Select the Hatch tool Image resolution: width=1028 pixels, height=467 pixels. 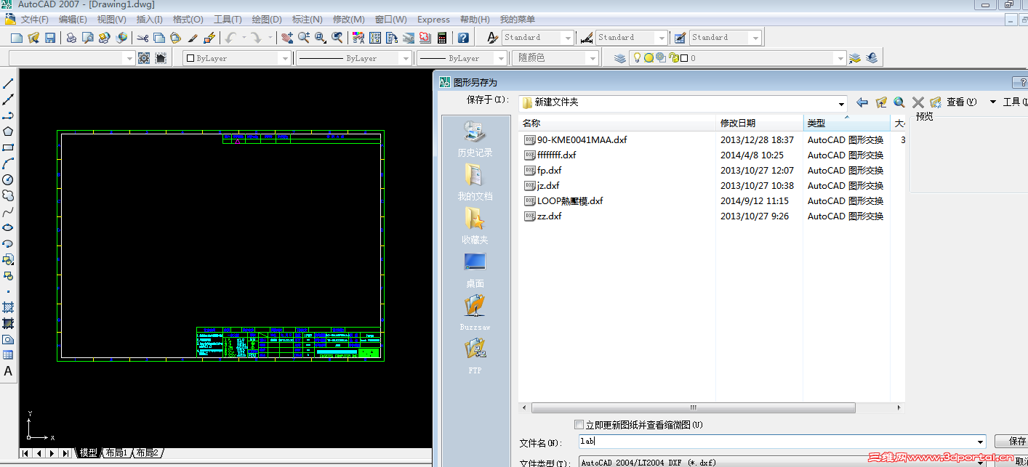(8, 307)
